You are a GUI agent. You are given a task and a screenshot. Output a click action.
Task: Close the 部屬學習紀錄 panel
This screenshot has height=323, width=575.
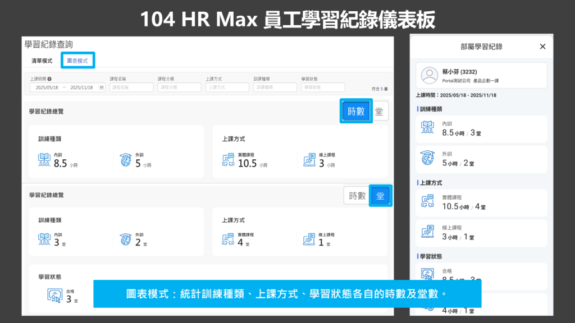pyautogui.click(x=542, y=47)
